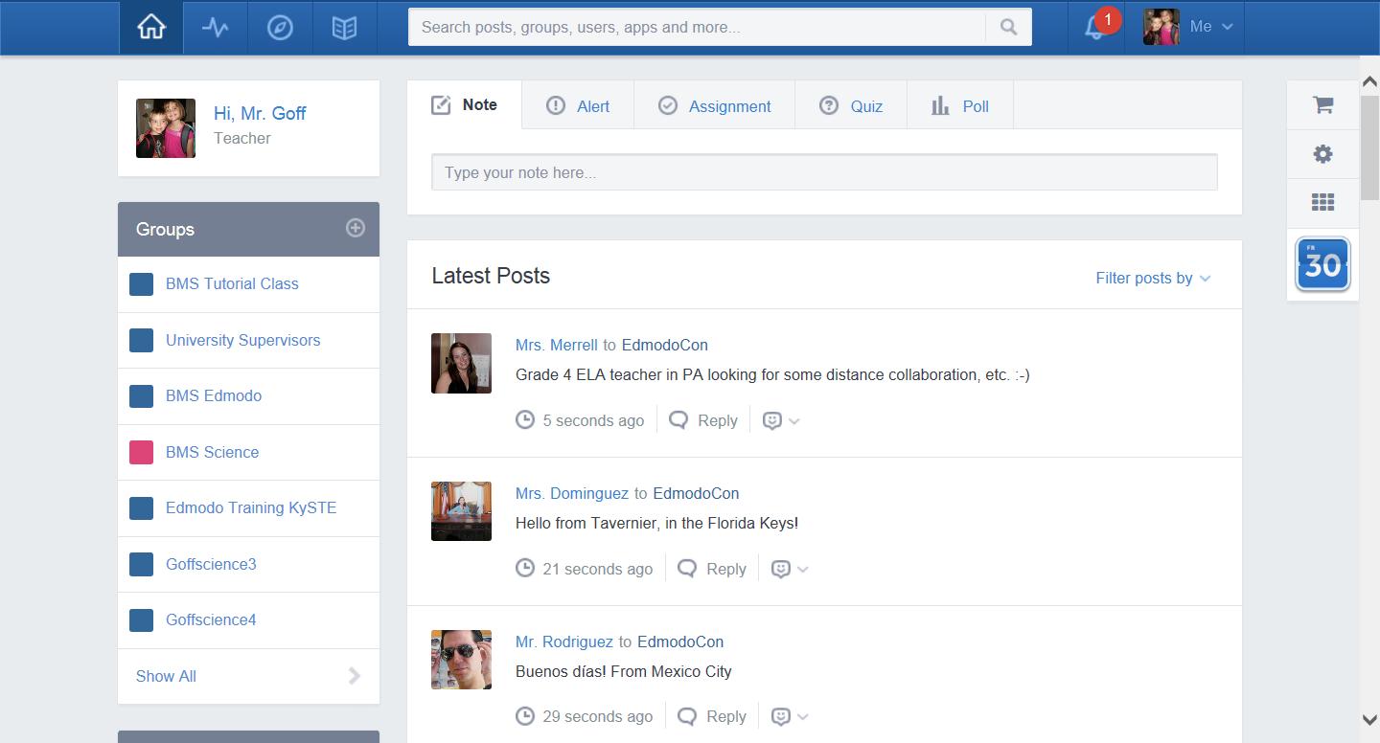Image resolution: width=1380 pixels, height=743 pixels.
Task: Select the Quiz tab
Action: coord(851,105)
